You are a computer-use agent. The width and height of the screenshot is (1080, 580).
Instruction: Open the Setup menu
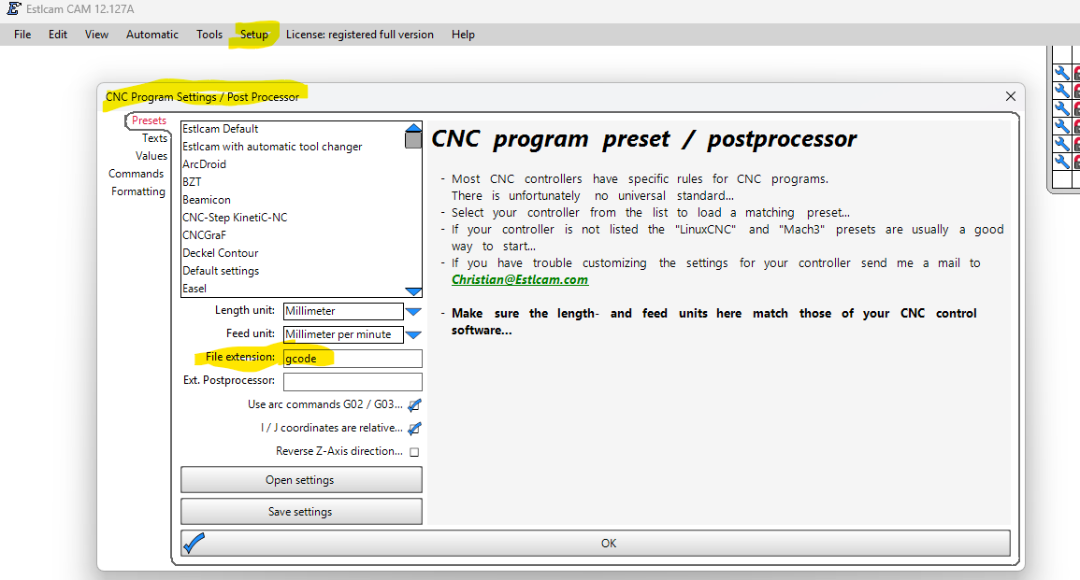pos(254,35)
